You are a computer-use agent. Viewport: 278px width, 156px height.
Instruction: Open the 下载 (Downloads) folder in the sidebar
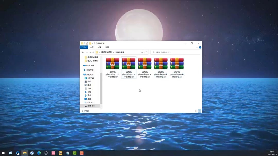tap(89, 92)
